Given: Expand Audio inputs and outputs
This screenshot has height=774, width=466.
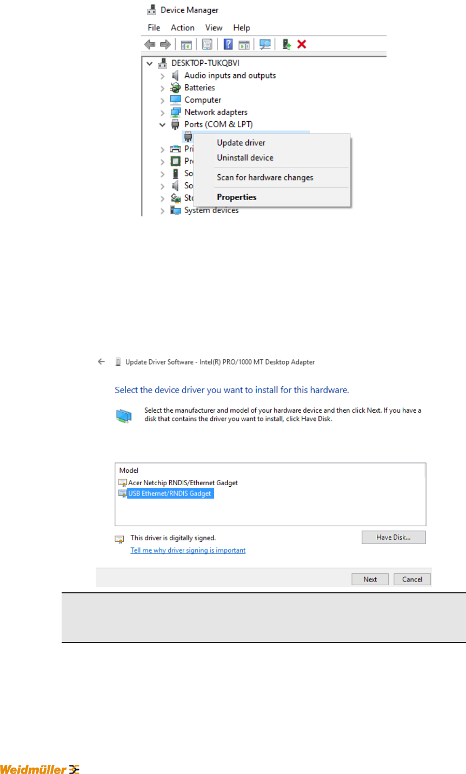Looking at the screenshot, I should [x=162, y=76].
